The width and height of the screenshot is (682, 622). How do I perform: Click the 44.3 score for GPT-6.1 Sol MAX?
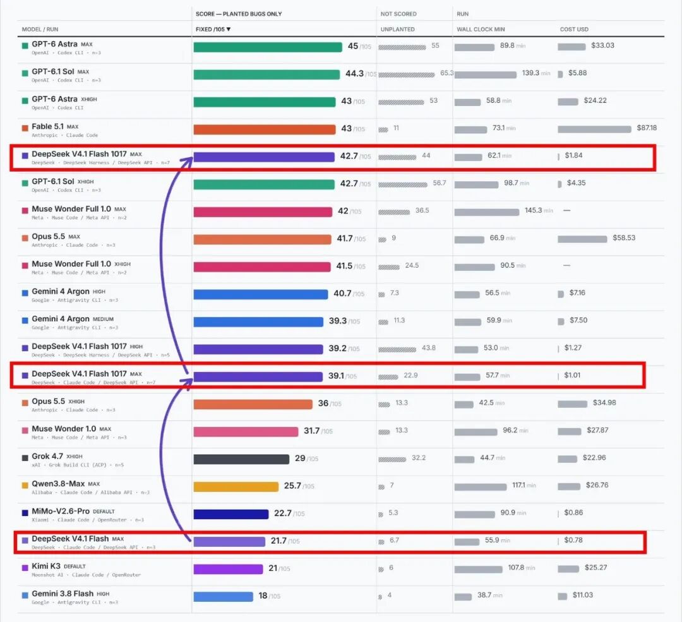coord(354,73)
